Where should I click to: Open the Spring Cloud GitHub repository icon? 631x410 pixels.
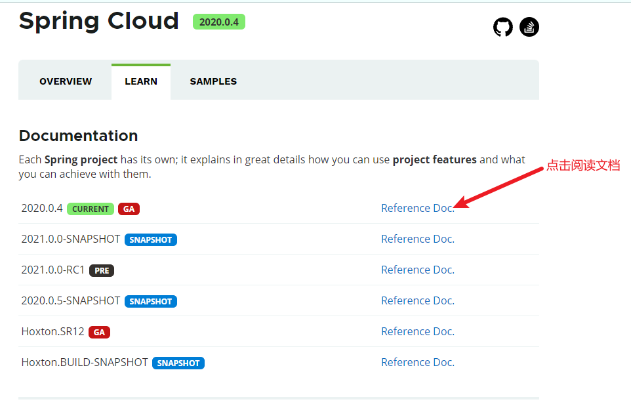coord(503,27)
